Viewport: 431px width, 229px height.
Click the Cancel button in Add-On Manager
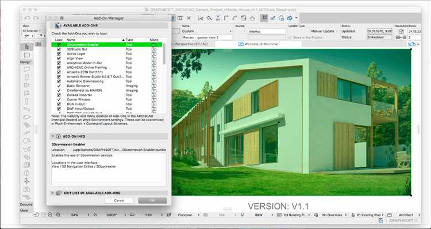click(x=119, y=200)
